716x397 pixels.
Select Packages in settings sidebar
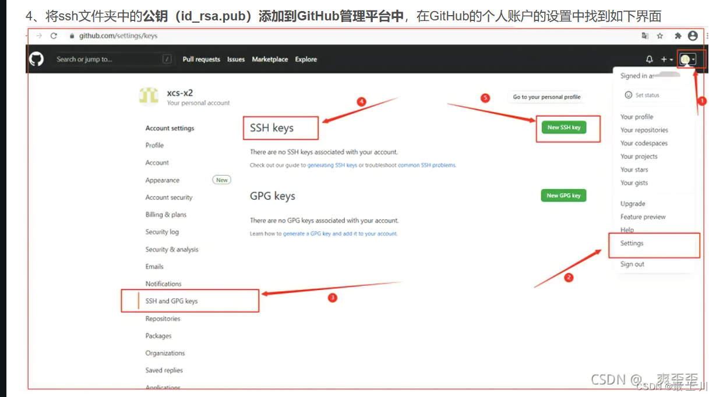158,336
